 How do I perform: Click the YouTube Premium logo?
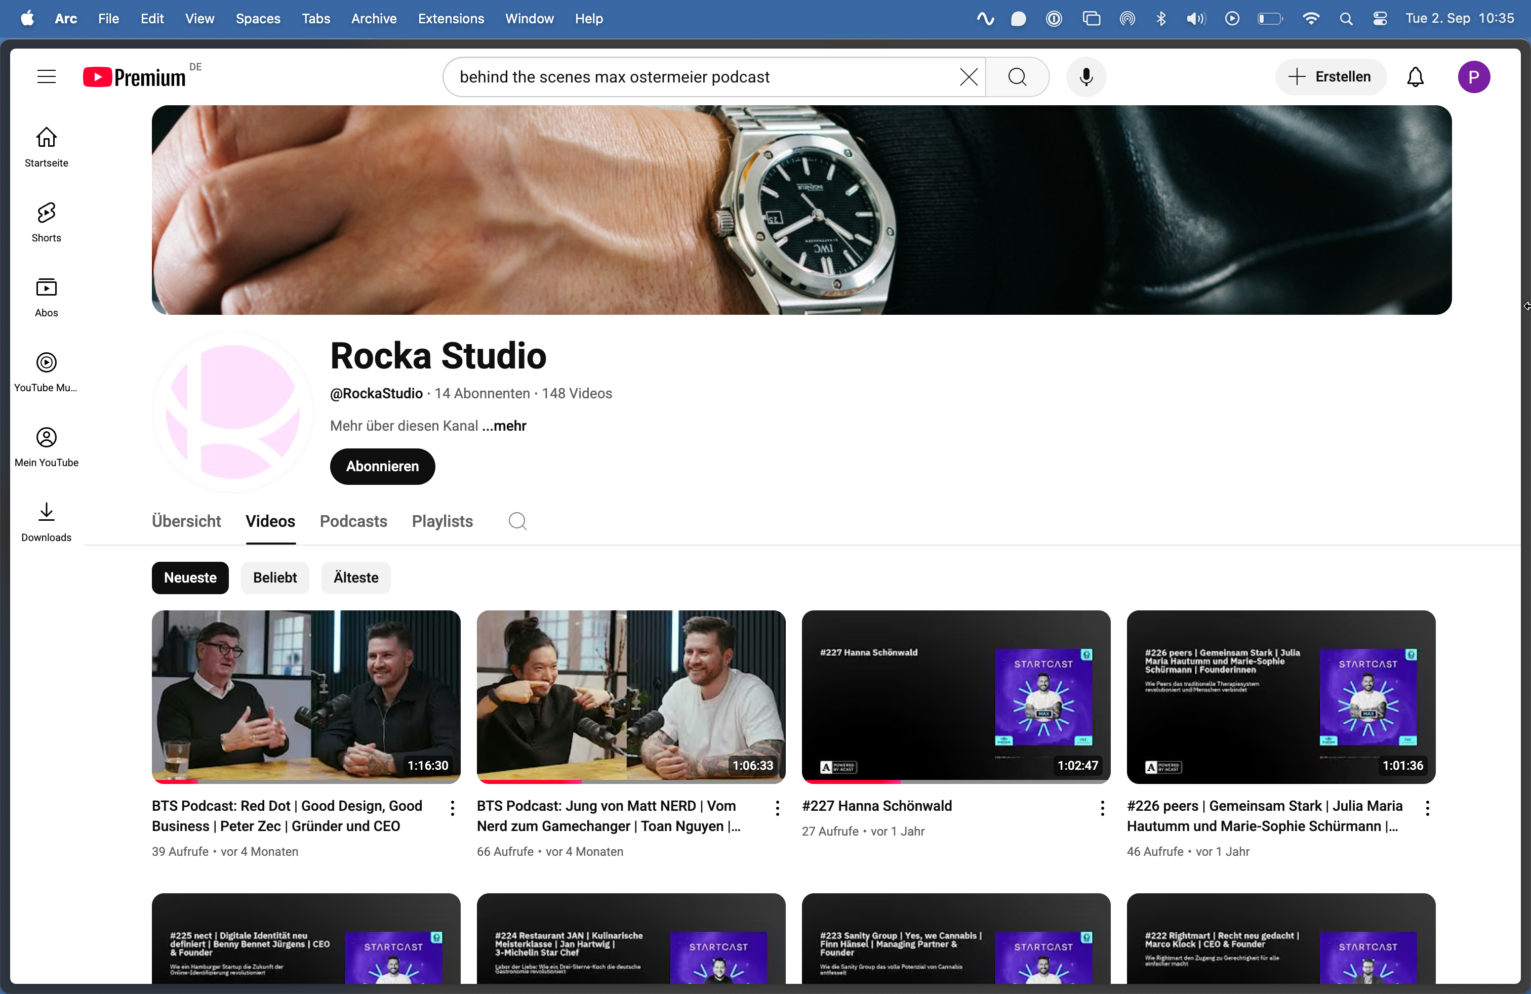point(135,77)
